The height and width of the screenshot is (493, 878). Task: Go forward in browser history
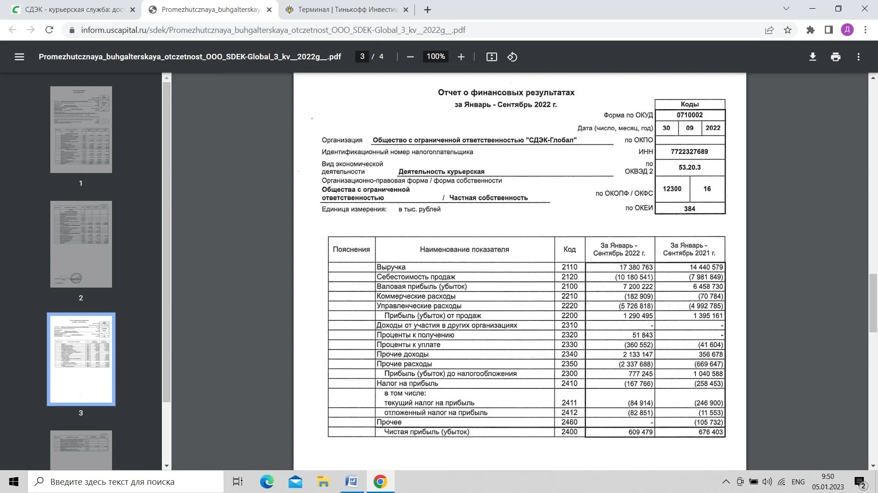31,30
